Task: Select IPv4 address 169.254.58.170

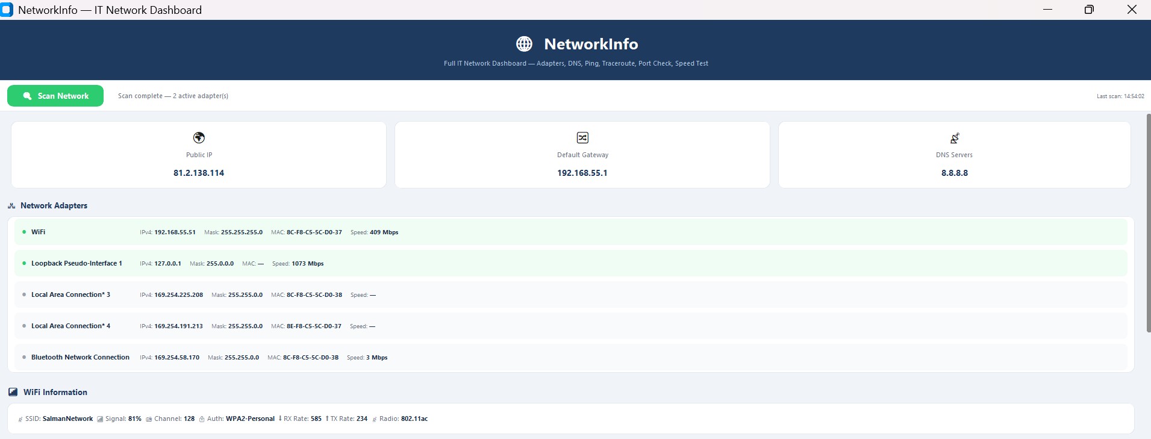Action: (x=176, y=357)
